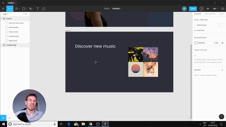Image resolution: width=226 pixels, height=127 pixels.
Task: Open a new tab with plus
Action: coord(20,3)
